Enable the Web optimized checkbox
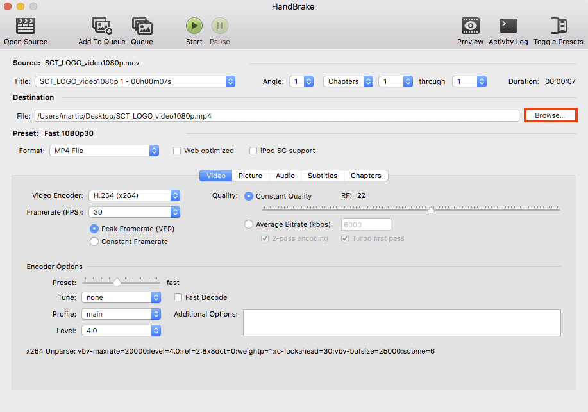Screen dimensions: 588x412 pos(177,151)
